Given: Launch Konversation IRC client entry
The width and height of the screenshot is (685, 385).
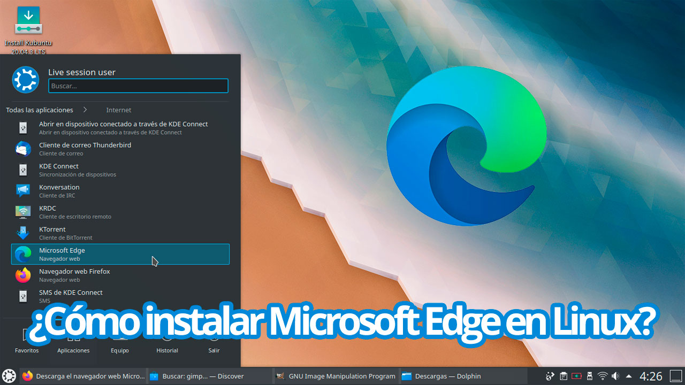Looking at the screenshot, I should click(x=120, y=191).
